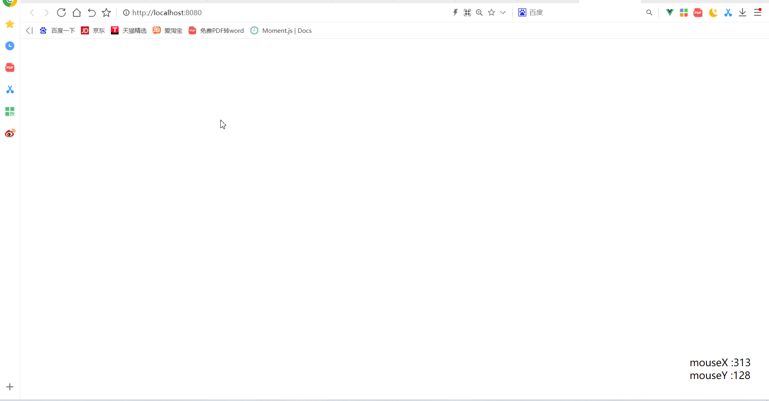Open the browser main menu
769x401 pixels.
[757, 13]
